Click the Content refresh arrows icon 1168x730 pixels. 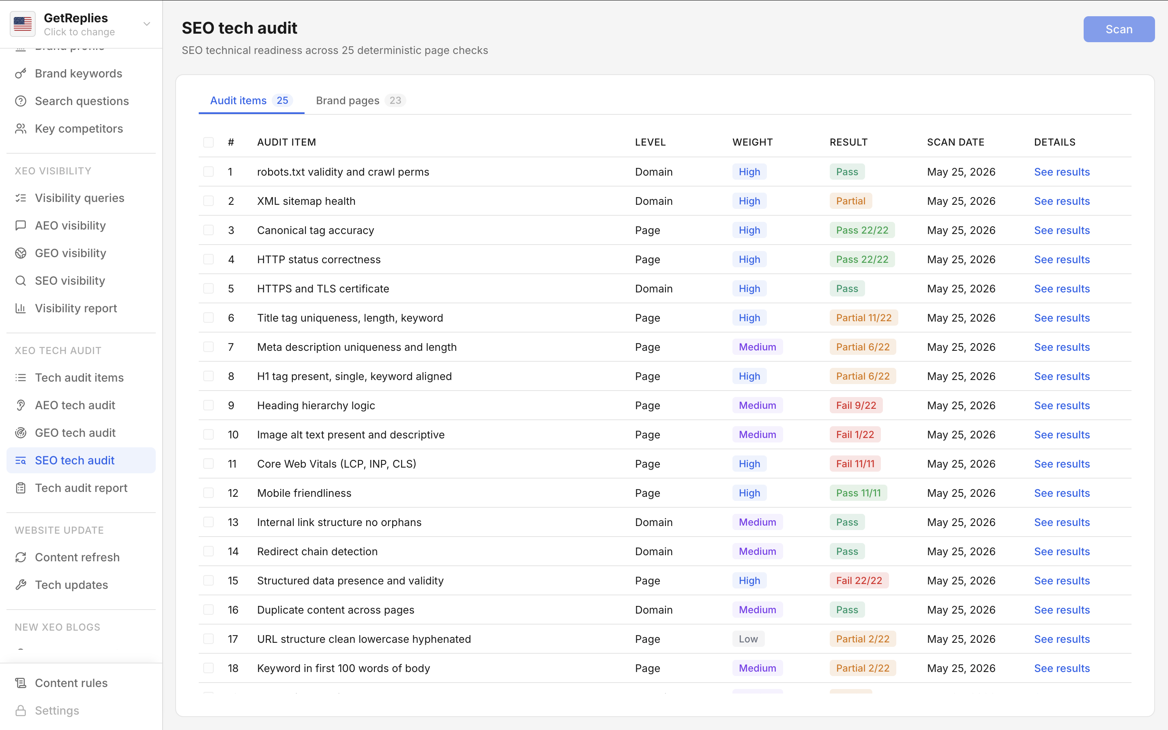click(x=20, y=557)
